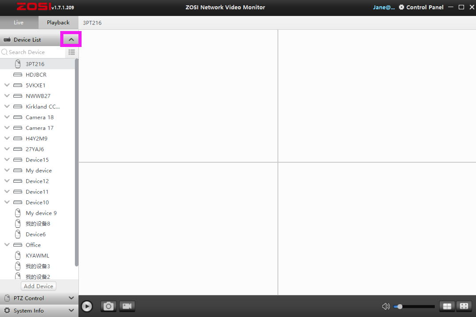Viewport: 476px width, 317px height.
Task: Click the 27YAJ6 recorder icon
Action: [18, 149]
